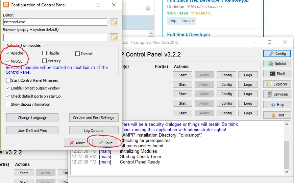Open User Defined Files
The height and width of the screenshot is (183, 294).
click(32, 130)
